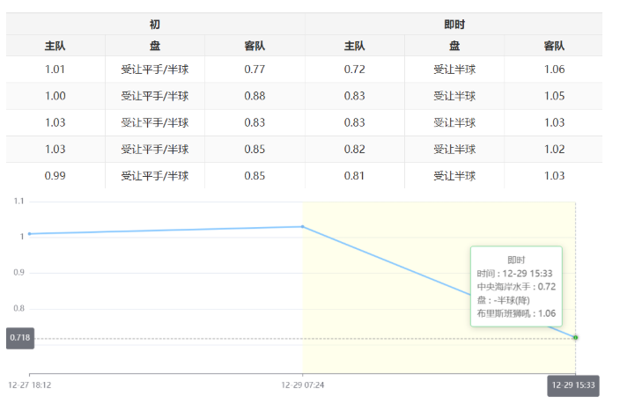The width and height of the screenshot is (620, 418).
Task: Click the 客队 column header under 即时
Action: tap(553, 46)
